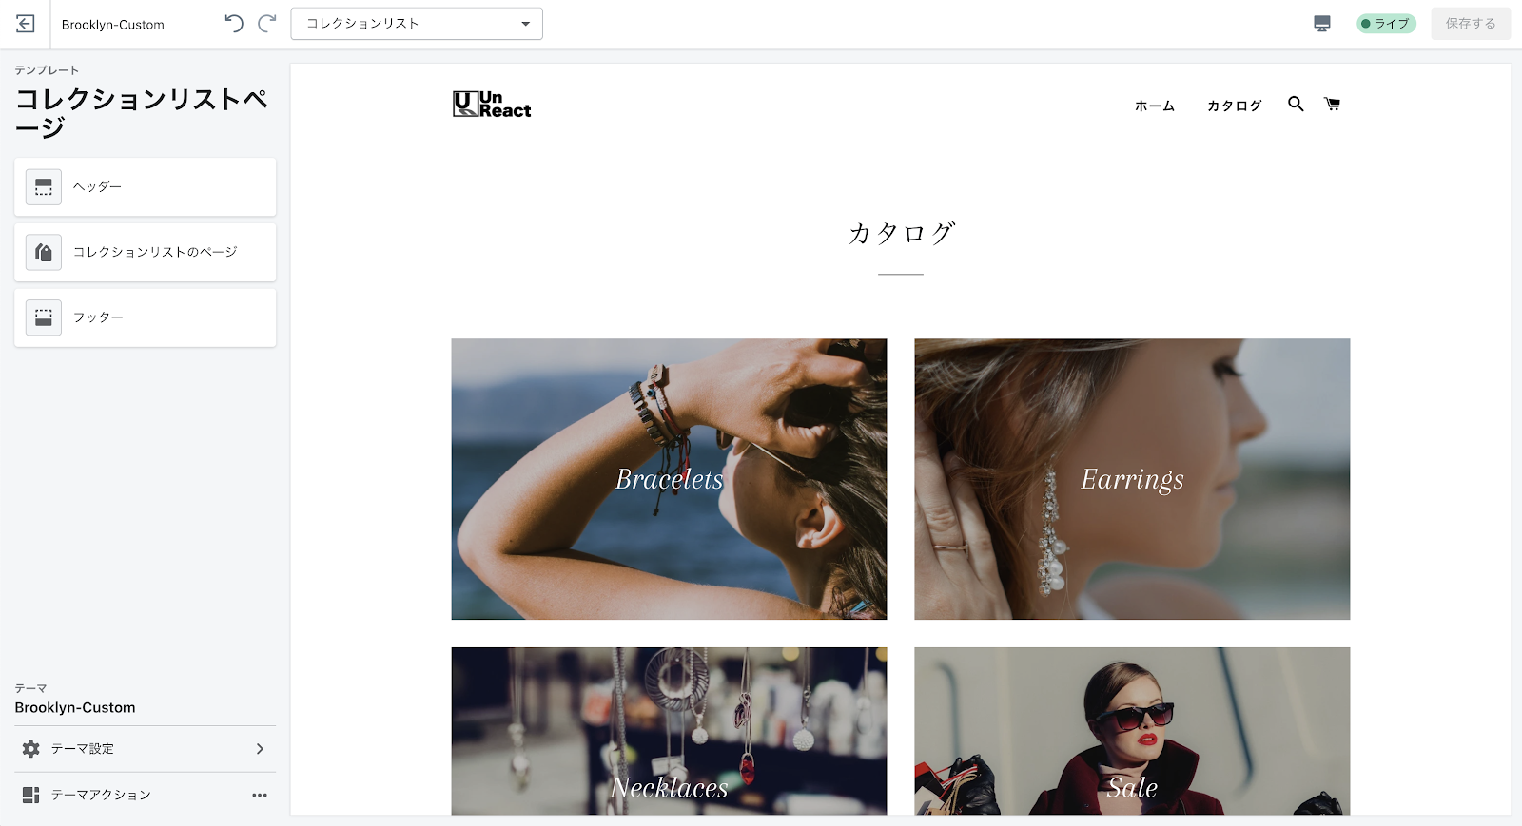The width and height of the screenshot is (1522, 826).
Task: Go to ホーム in store navigation
Action: click(x=1155, y=106)
